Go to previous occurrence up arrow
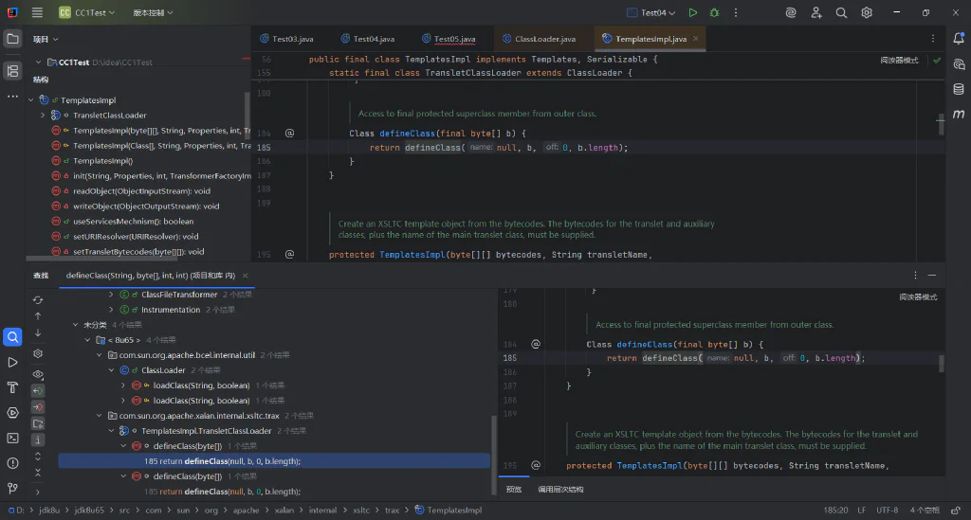 [38, 316]
